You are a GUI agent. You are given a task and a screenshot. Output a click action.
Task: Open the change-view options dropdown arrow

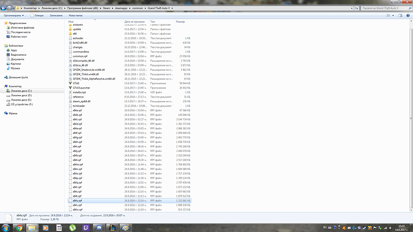pyautogui.click(x=393, y=16)
